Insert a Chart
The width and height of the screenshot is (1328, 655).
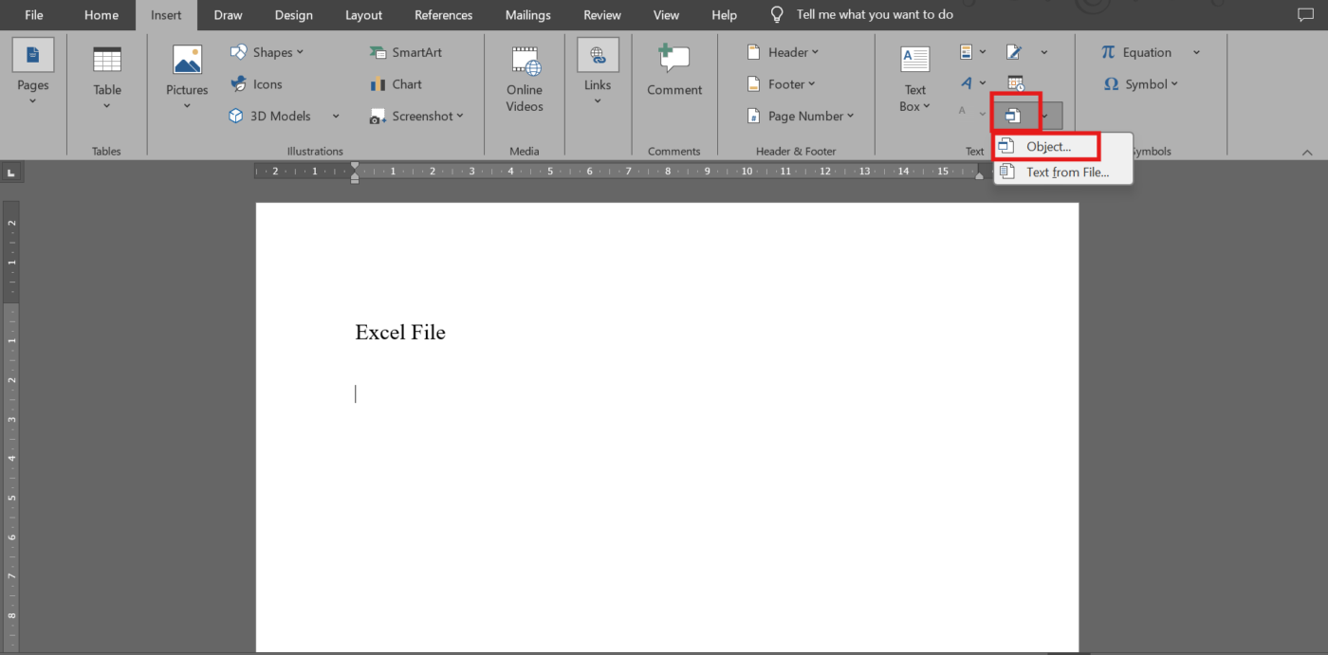396,84
